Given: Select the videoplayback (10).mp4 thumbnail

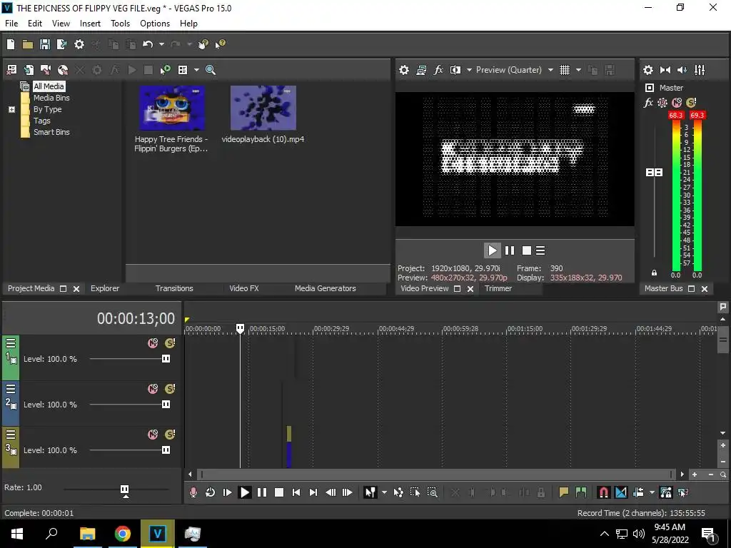Looking at the screenshot, I should click(263, 108).
